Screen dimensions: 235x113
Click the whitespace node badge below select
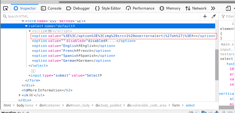[33, 71]
